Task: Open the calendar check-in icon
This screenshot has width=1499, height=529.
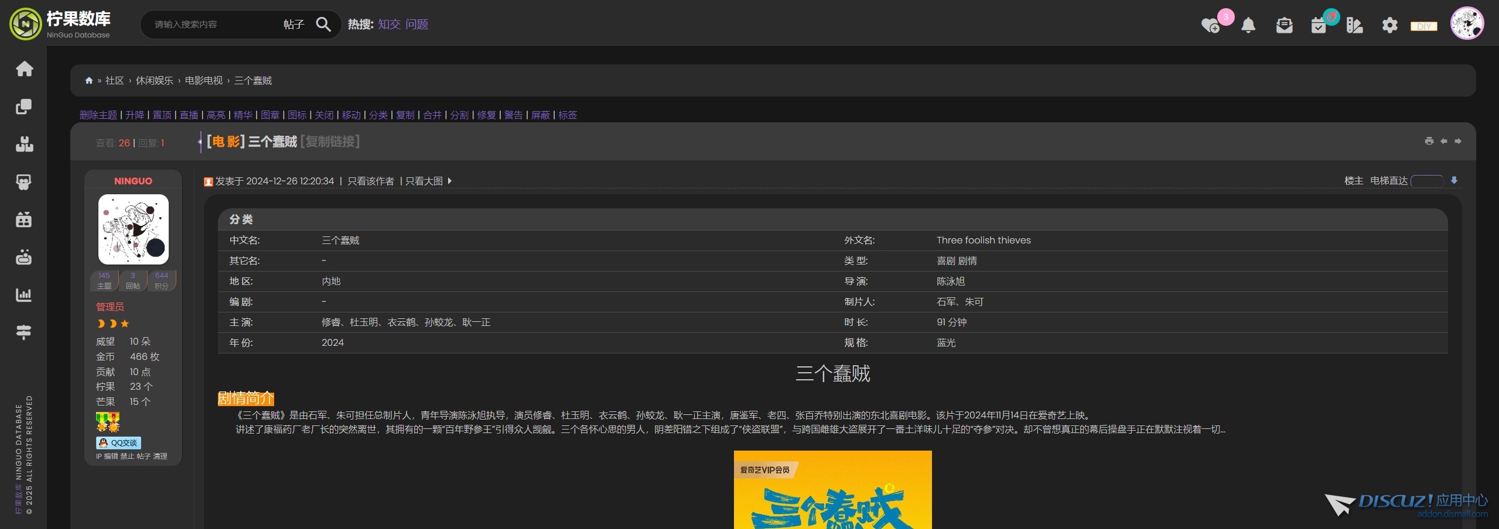Action: pos(1319,25)
